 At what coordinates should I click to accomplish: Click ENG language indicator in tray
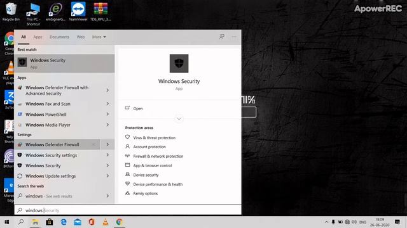click(x=362, y=222)
